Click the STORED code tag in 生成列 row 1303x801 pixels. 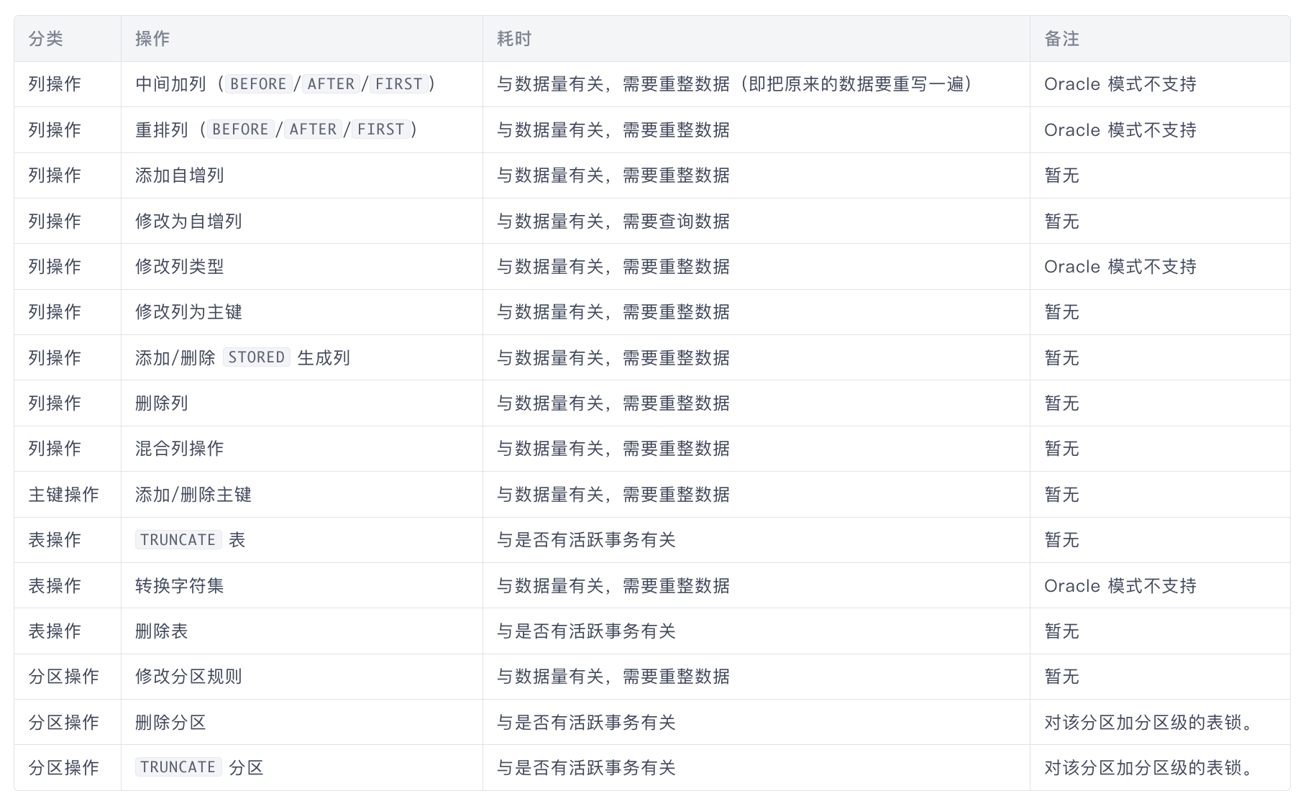[x=256, y=357]
